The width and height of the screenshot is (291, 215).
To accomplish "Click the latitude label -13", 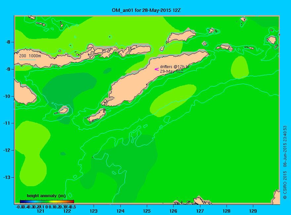I will click(x=7, y=177).
